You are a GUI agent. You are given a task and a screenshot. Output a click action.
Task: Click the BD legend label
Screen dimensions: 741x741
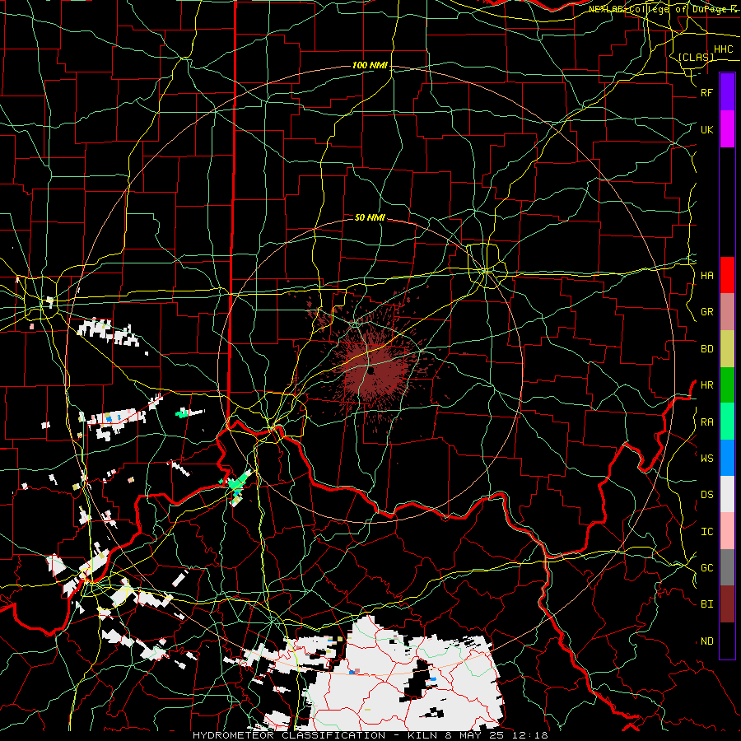[706, 349]
